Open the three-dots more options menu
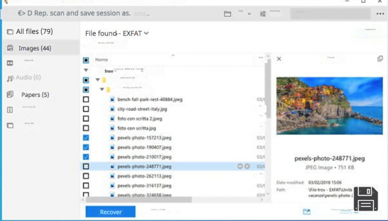 click(x=380, y=14)
